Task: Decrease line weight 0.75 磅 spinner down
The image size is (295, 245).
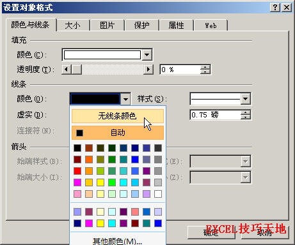Action: click(x=246, y=117)
